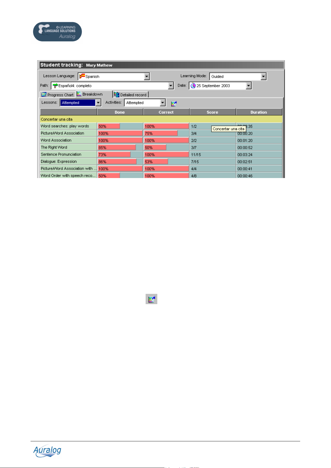Click the Student tracking title bar
The height and width of the screenshot is (468, 331).
tap(161, 65)
